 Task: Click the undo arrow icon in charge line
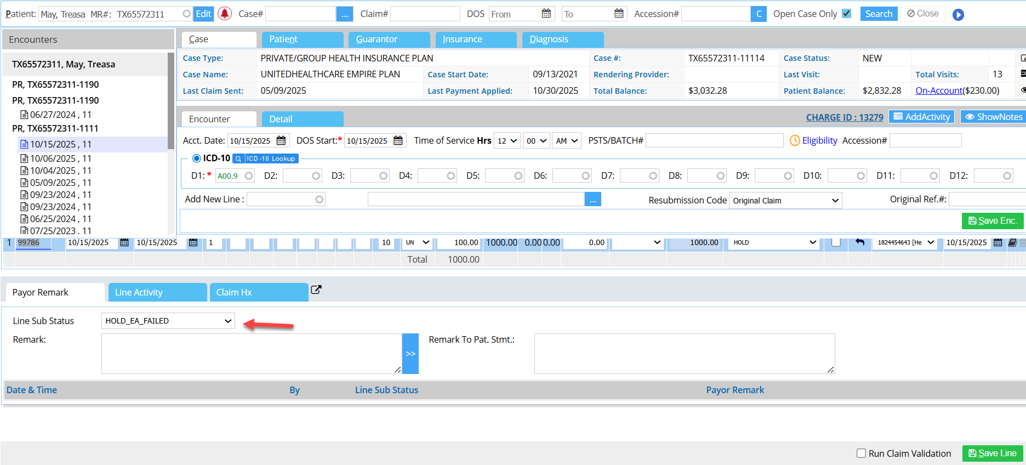point(860,242)
